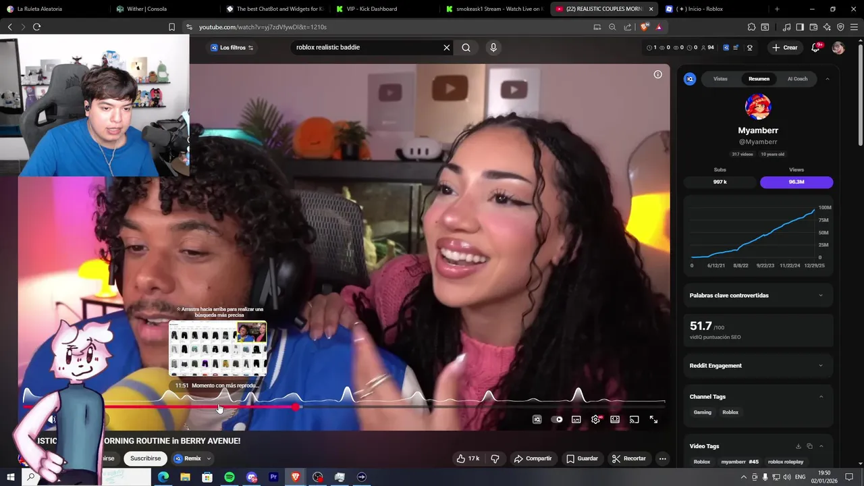The height and width of the screenshot is (486, 864).
Task: Collapse the Channel Tags section
Action: [821, 397]
